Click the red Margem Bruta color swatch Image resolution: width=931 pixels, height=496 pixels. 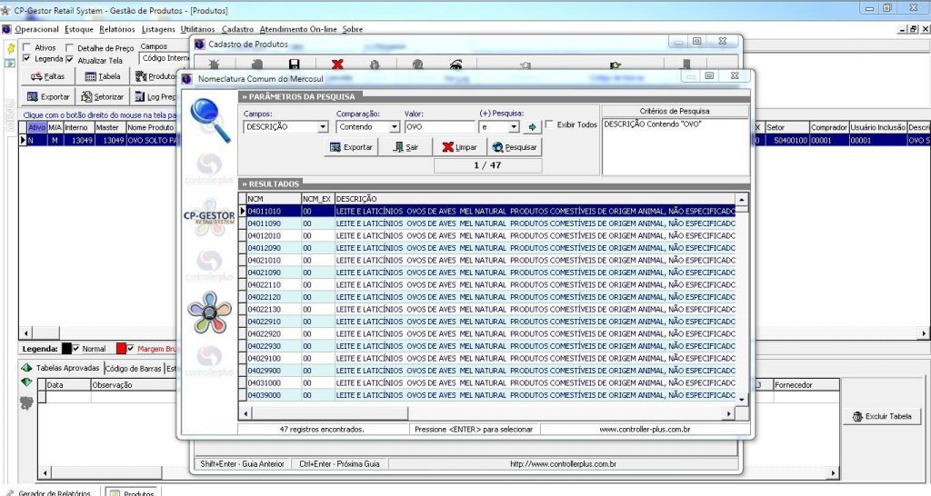tap(121, 349)
